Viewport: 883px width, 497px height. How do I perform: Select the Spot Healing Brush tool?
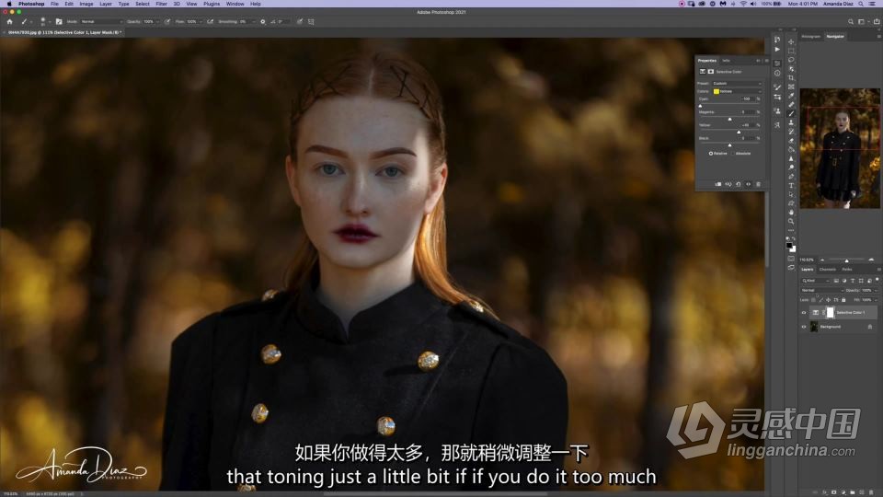[791, 105]
